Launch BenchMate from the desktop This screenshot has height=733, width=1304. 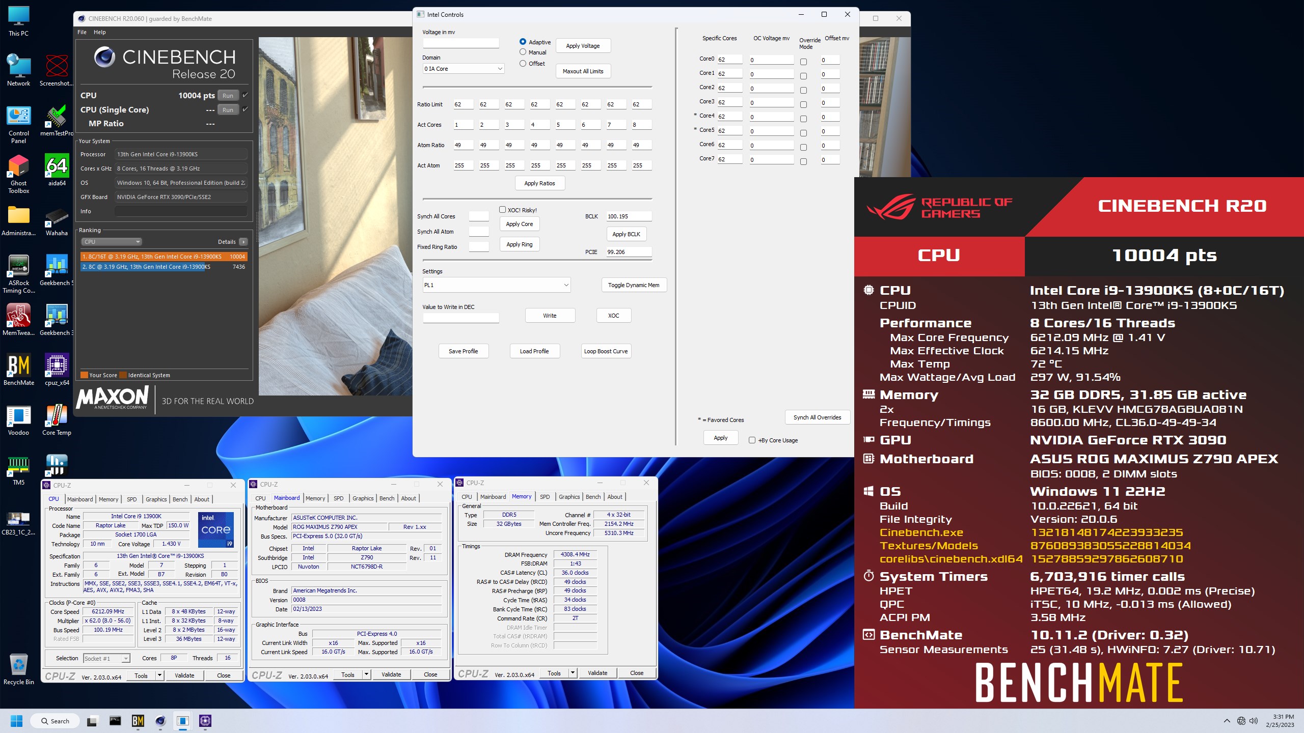tap(18, 370)
